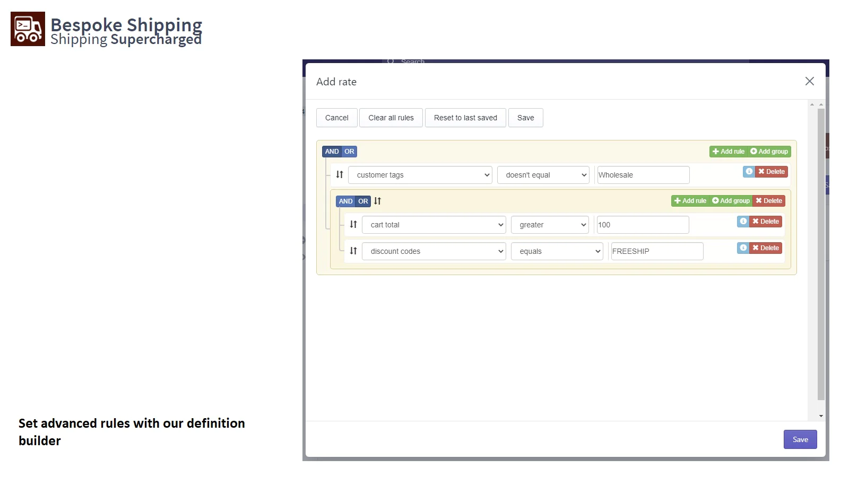
Task: Delete the customer tags rule
Action: point(772,172)
